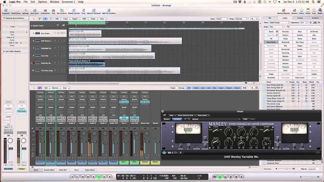Image resolution: width=324 pixels, height=182 pixels.
Task: Add a new track with the plus button
Action: click(x=58, y=25)
